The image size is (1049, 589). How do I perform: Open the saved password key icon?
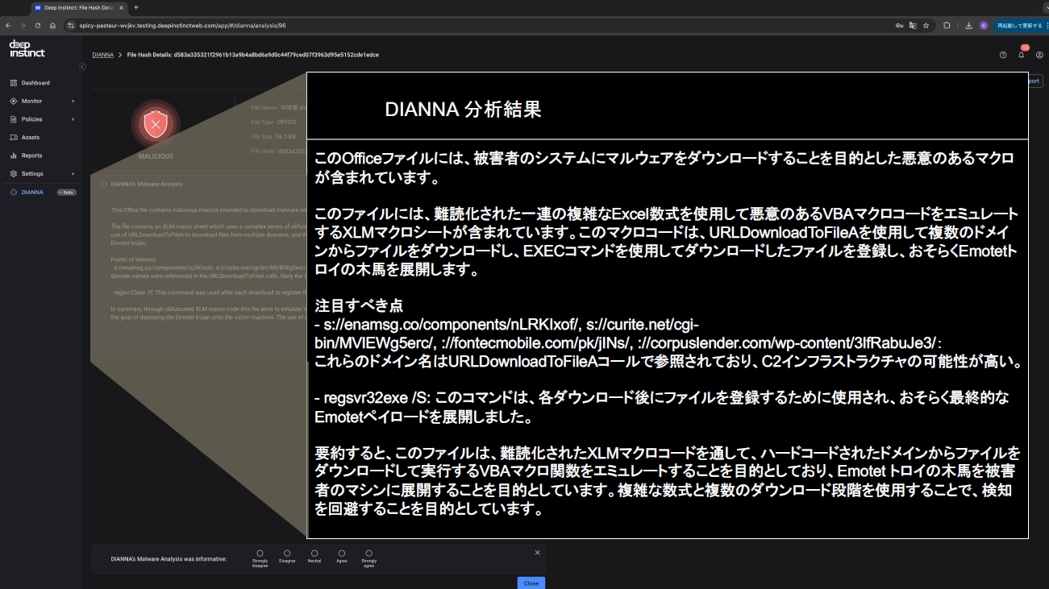click(x=899, y=25)
